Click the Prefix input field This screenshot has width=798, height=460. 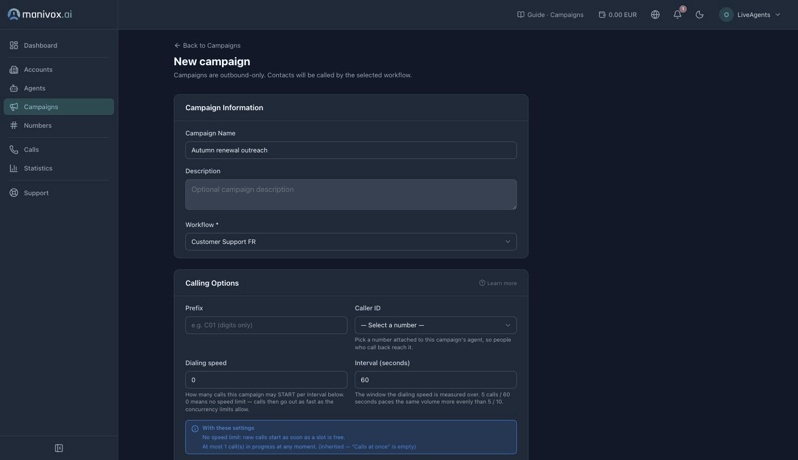click(x=266, y=325)
